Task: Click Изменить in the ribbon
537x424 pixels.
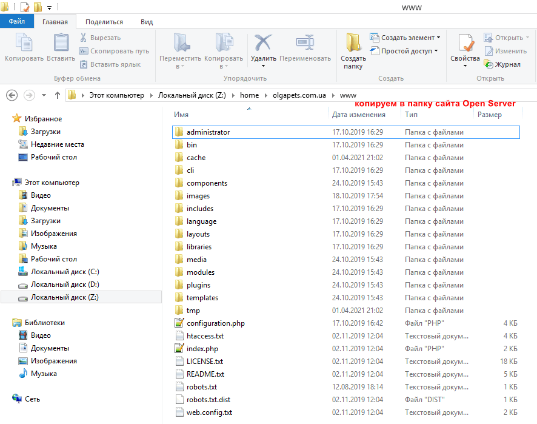Action: pos(505,51)
